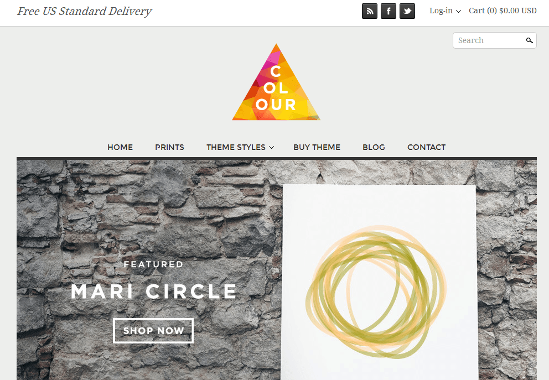The width and height of the screenshot is (549, 380).
Task: Open the RSS feed icon
Action: pos(369,11)
